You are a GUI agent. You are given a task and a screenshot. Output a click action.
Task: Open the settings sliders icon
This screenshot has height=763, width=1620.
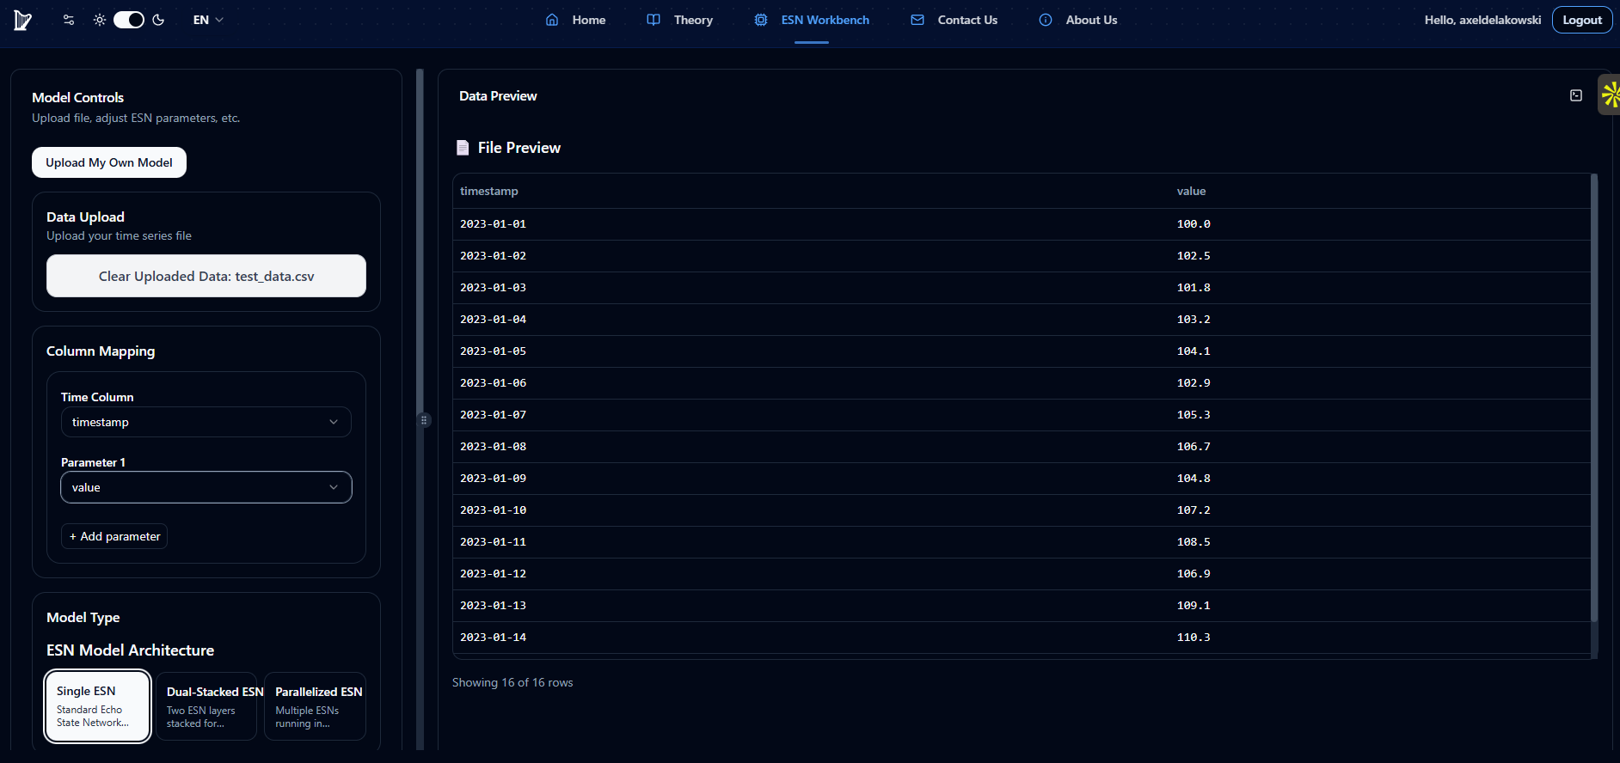coord(69,20)
